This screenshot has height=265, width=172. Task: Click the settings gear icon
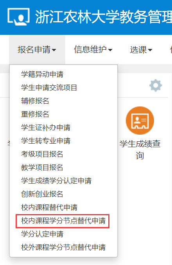[x=156, y=85]
